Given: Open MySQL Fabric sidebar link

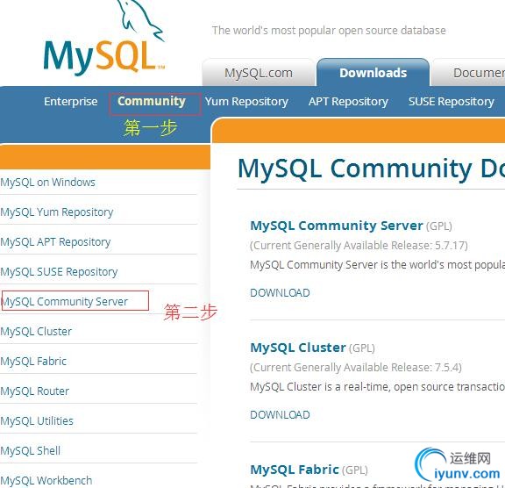Looking at the screenshot, I should click(x=33, y=362).
